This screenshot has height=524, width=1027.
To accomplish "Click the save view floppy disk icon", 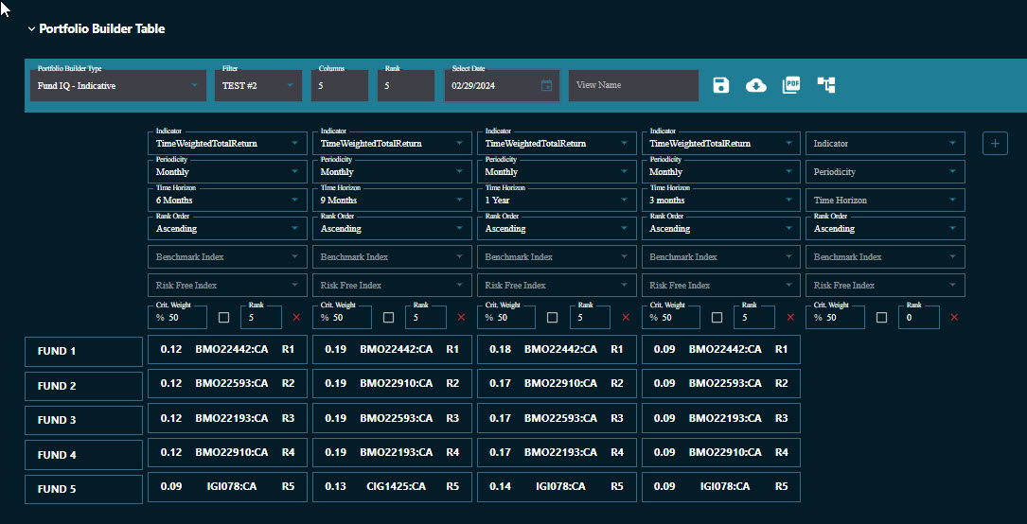I will (x=721, y=85).
